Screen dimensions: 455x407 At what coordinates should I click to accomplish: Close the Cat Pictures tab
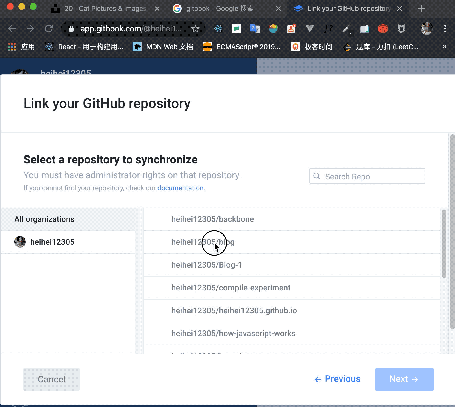(157, 9)
